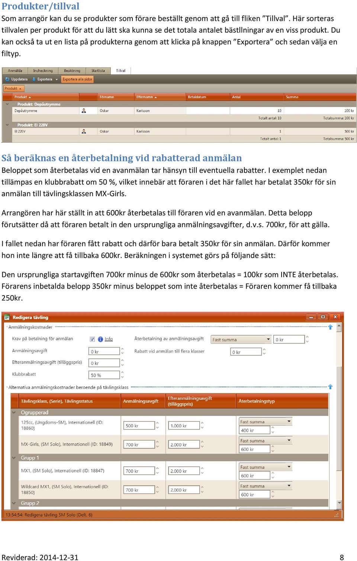The height and width of the screenshot is (561, 357).
Task: Sort by the Summa column header
Action: click(320, 97)
